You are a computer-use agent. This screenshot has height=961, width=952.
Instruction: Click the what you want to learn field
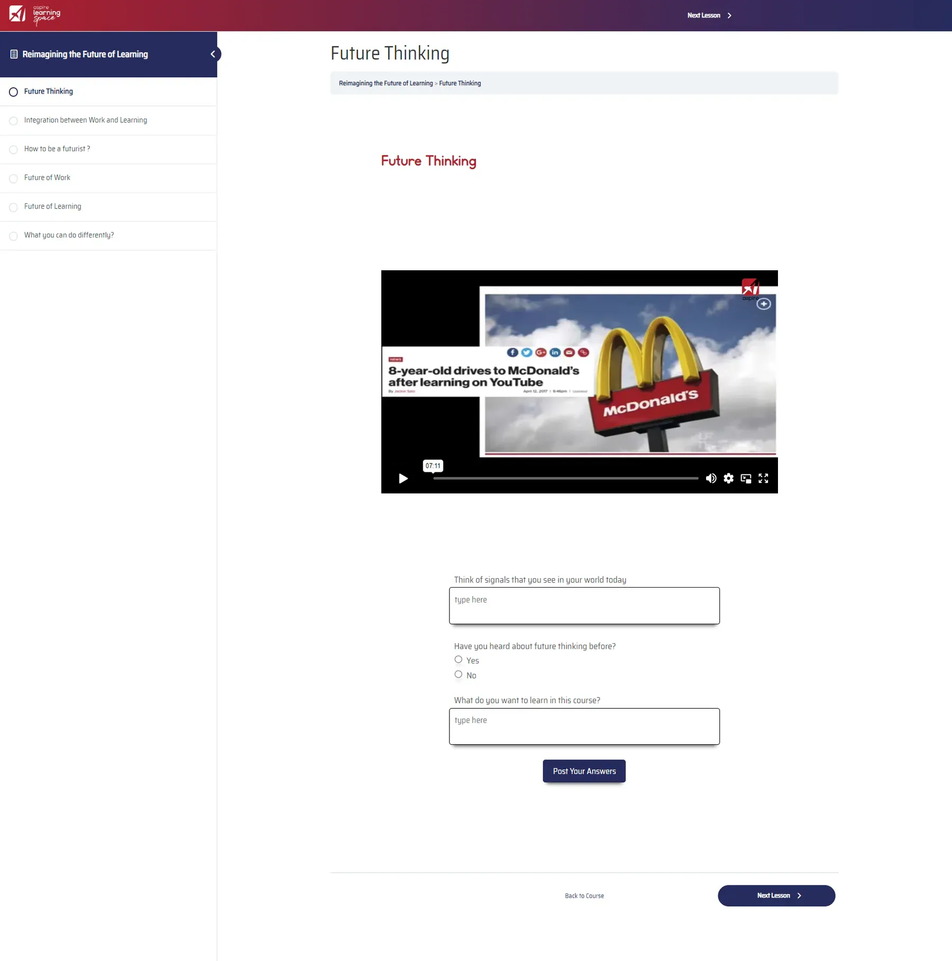584,726
